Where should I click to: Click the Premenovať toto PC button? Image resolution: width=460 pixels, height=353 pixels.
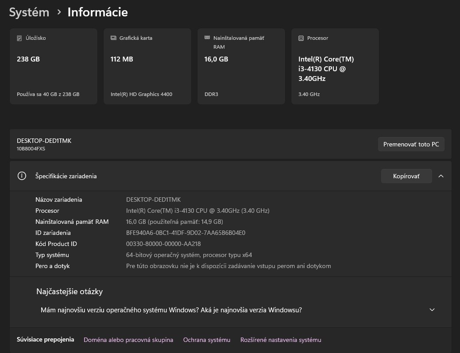pos(411,144)
